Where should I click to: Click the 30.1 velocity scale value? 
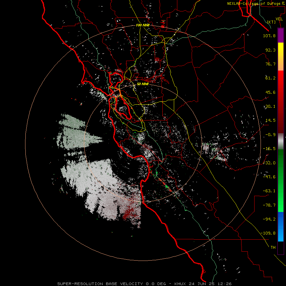[x=270, y=106]
